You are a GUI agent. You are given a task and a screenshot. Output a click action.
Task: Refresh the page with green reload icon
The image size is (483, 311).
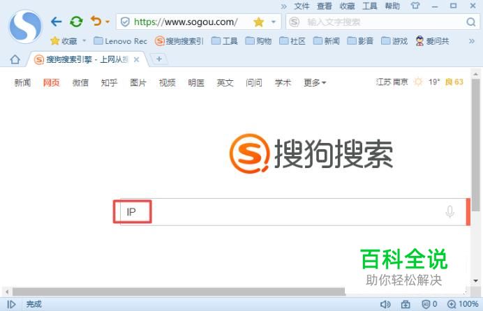click(76, 22)
